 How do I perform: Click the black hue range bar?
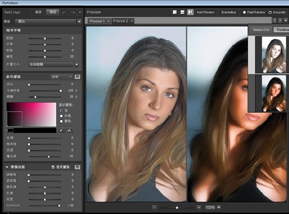tap(32, 130)
